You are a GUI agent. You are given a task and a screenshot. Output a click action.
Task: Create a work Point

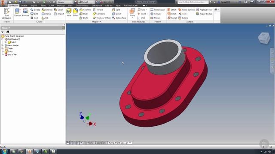(142, 14)
